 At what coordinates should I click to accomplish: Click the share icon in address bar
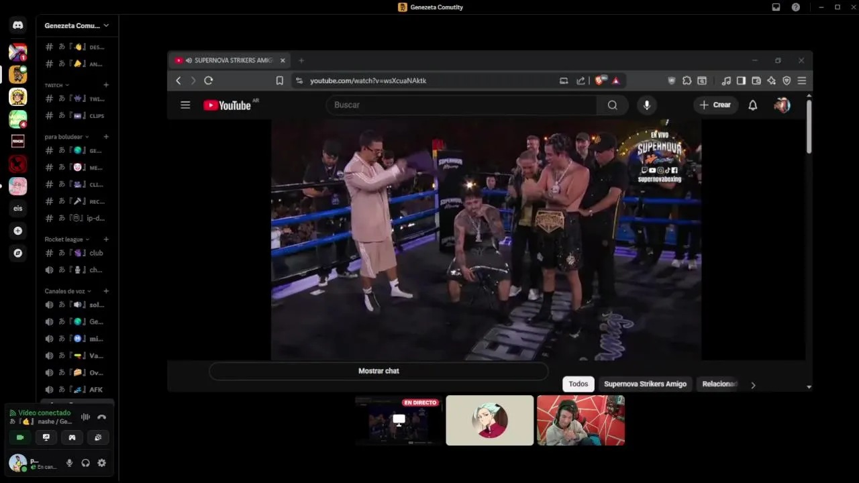pyautogui.click(x=580, y=80)
